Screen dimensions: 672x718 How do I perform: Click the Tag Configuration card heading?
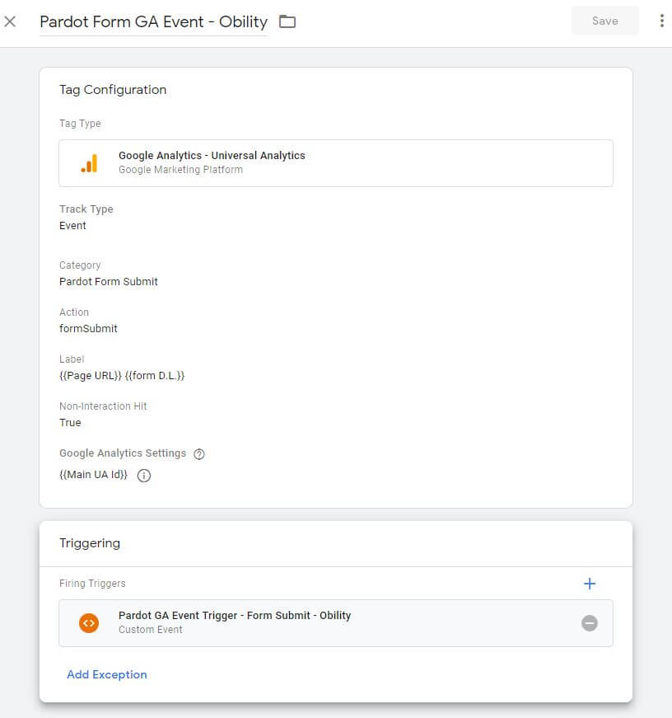point(113,90)
